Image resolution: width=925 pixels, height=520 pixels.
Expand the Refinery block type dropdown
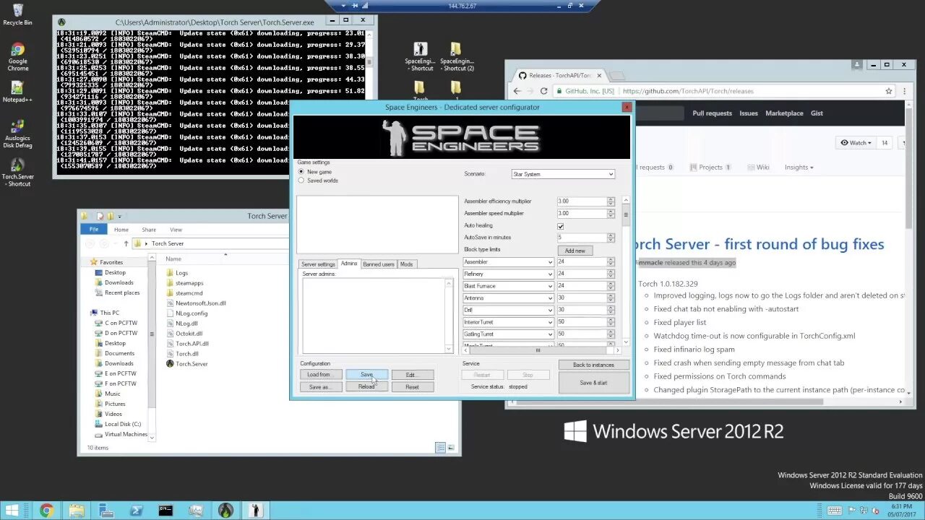508,274
